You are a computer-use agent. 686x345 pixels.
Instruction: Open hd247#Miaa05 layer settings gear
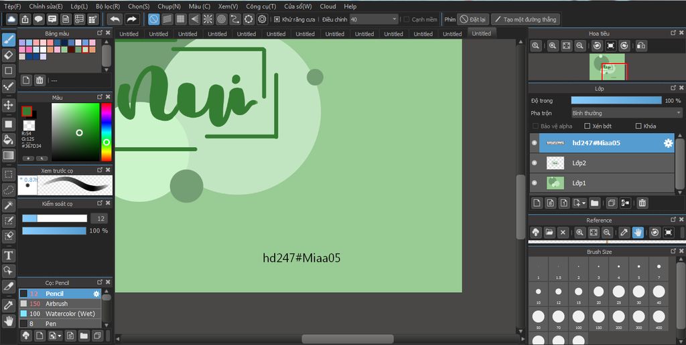click(x=668, y=143)
